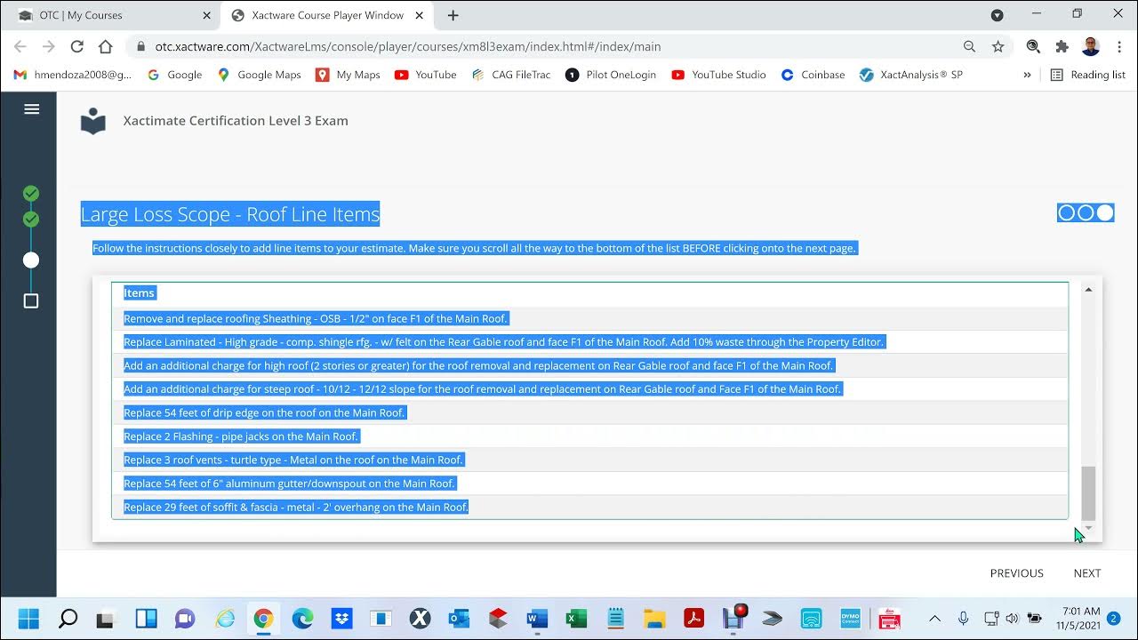Open Windows taskbar search
Image resolution: width=1138 pixels, height=640 pixels.
[x=68, y=618]
